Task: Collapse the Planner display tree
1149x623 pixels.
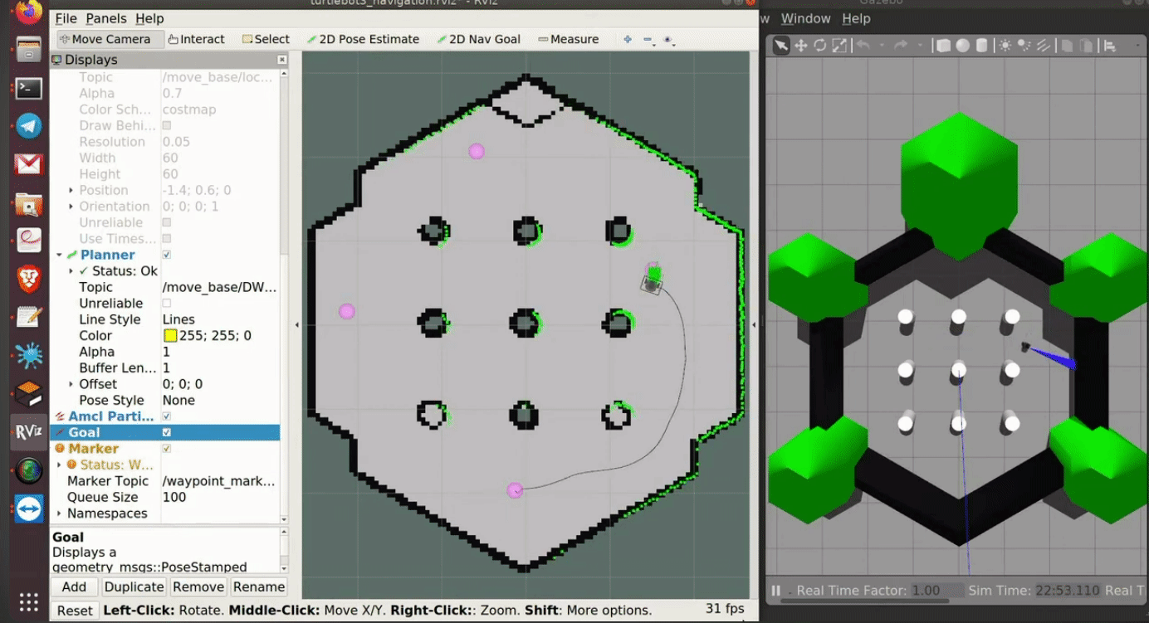Action: pos(59,254)
